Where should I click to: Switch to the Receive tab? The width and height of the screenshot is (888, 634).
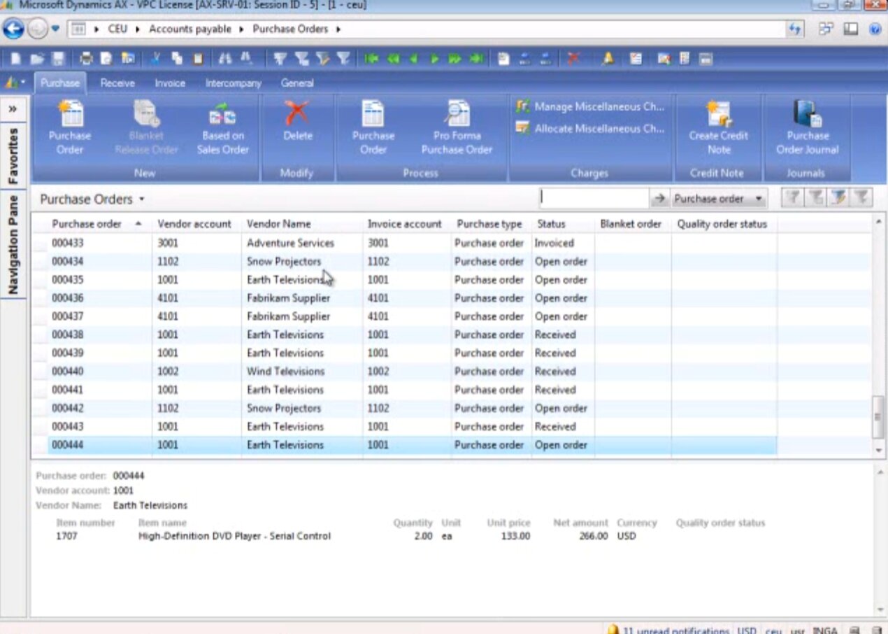tap(117, 83)
